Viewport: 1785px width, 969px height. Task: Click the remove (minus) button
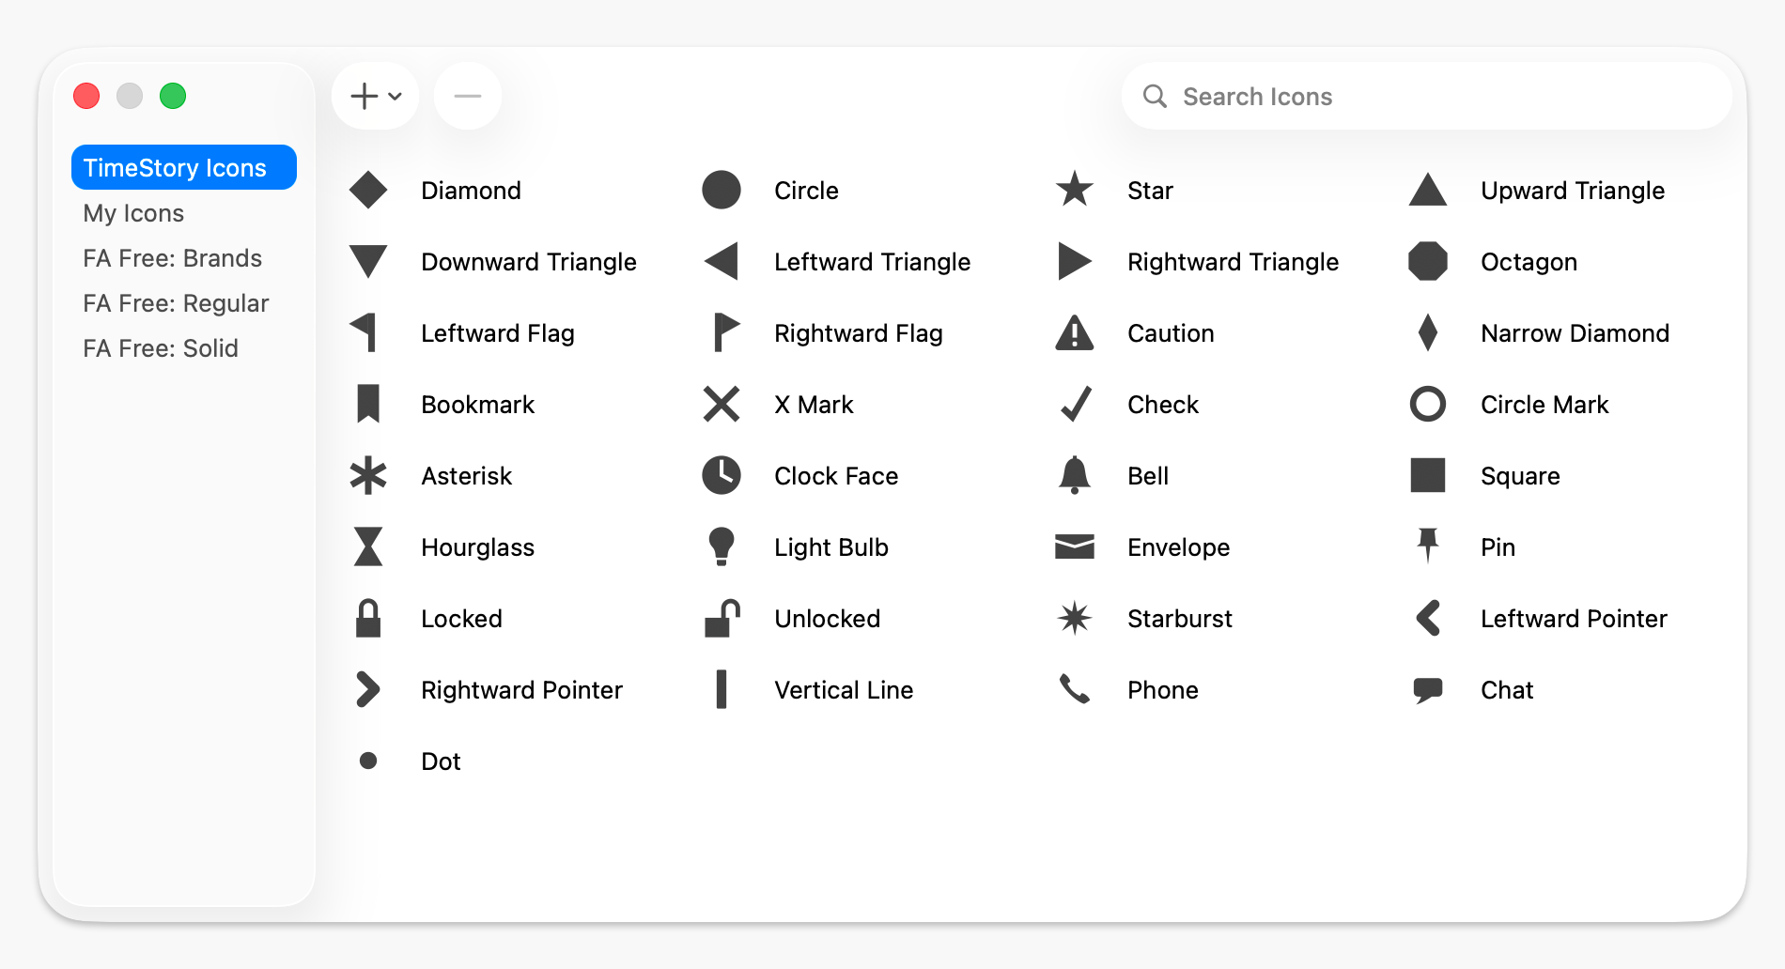[467, 95]
